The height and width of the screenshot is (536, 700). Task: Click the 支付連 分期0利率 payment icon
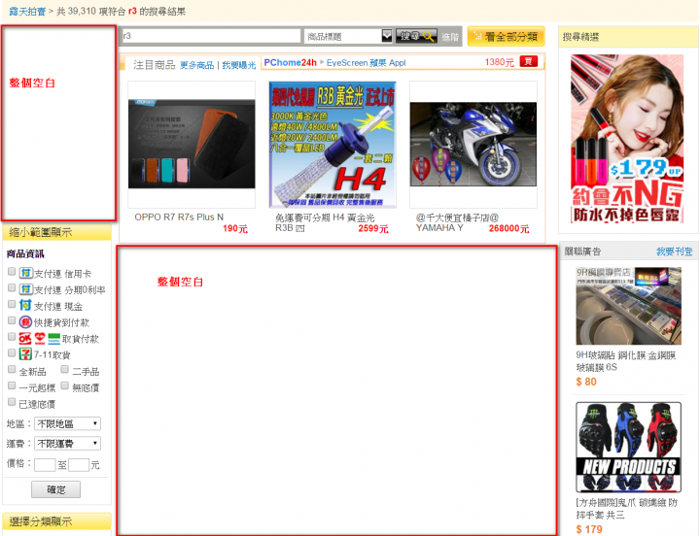pyautogui.click(x=25, y=289)
